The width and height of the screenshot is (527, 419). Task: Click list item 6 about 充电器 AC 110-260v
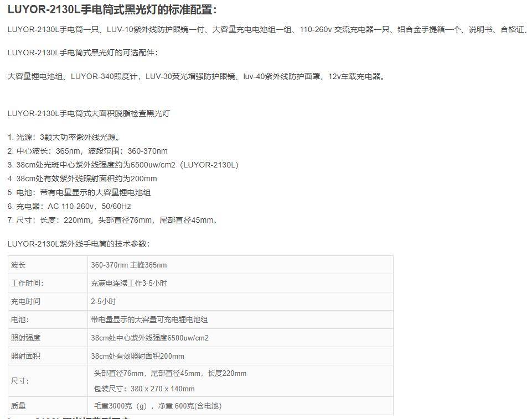pos(69,206)
